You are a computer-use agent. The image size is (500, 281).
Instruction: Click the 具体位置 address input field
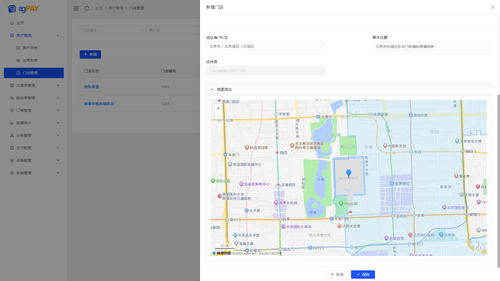(431, 47)
